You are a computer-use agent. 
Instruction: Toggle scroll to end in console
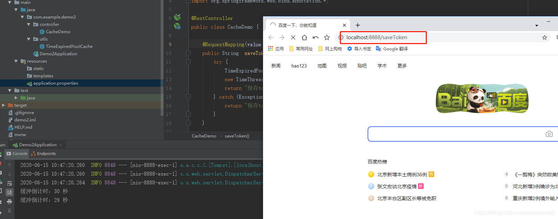click(x=9, y=192)
